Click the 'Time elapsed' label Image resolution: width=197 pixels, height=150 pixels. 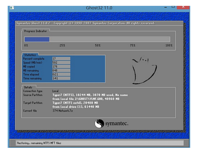tap(31, 74)
